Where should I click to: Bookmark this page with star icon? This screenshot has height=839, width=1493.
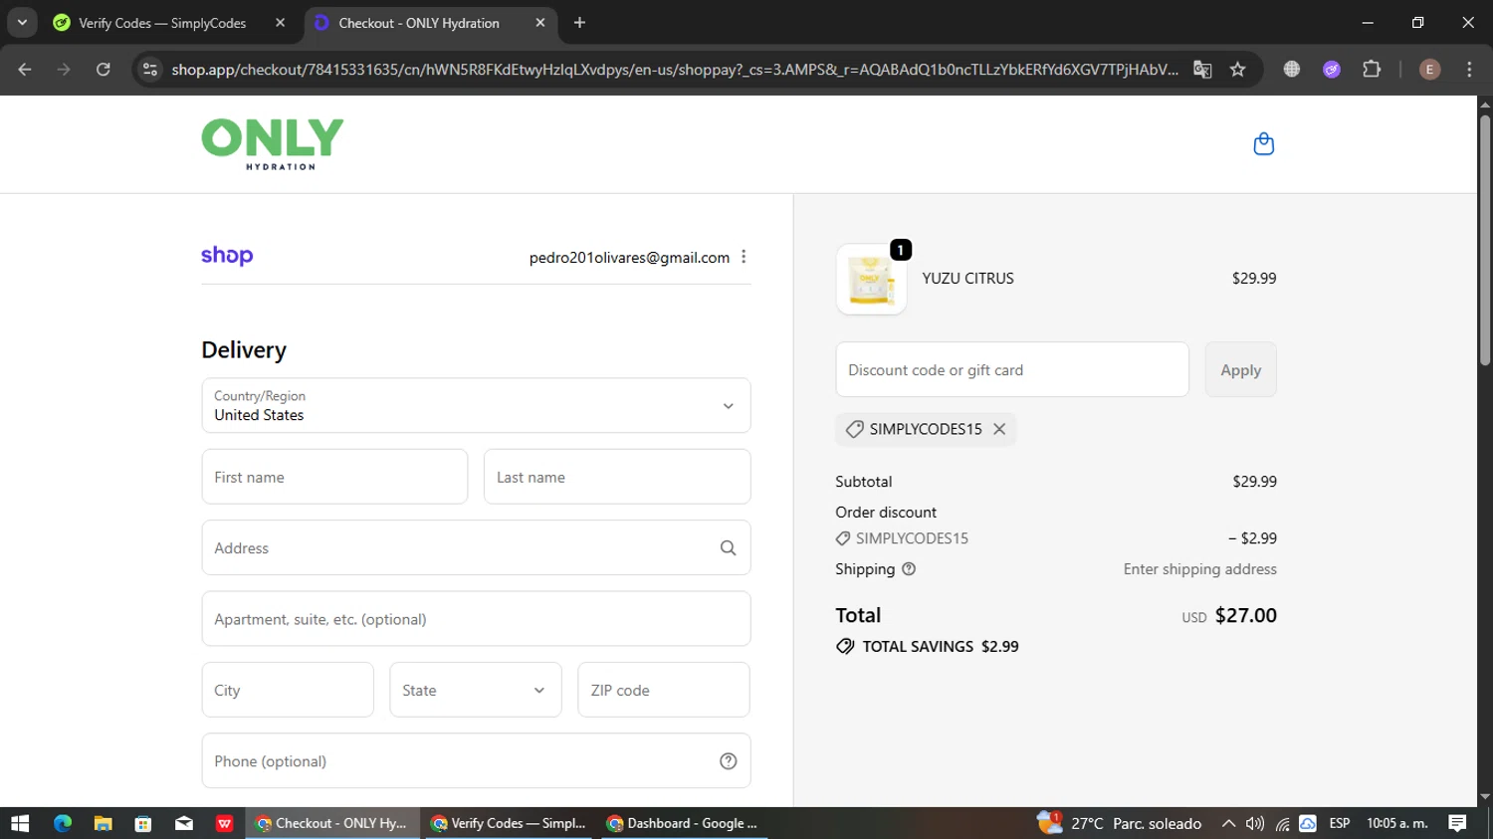(x=1237, y=69)
